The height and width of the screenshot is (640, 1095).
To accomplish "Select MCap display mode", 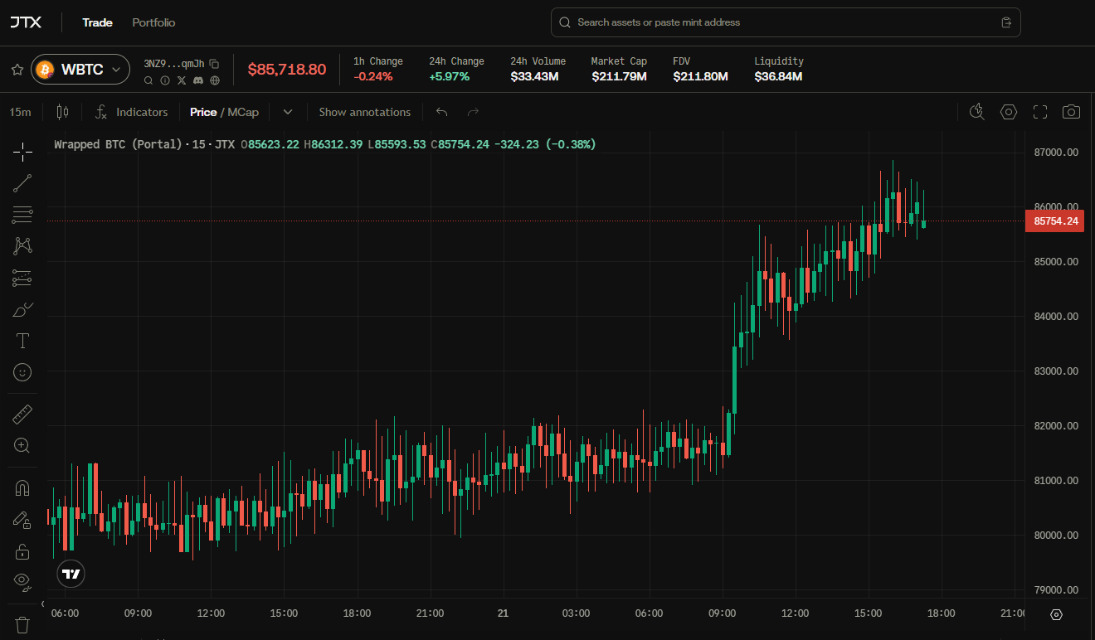I will point(243,112).
